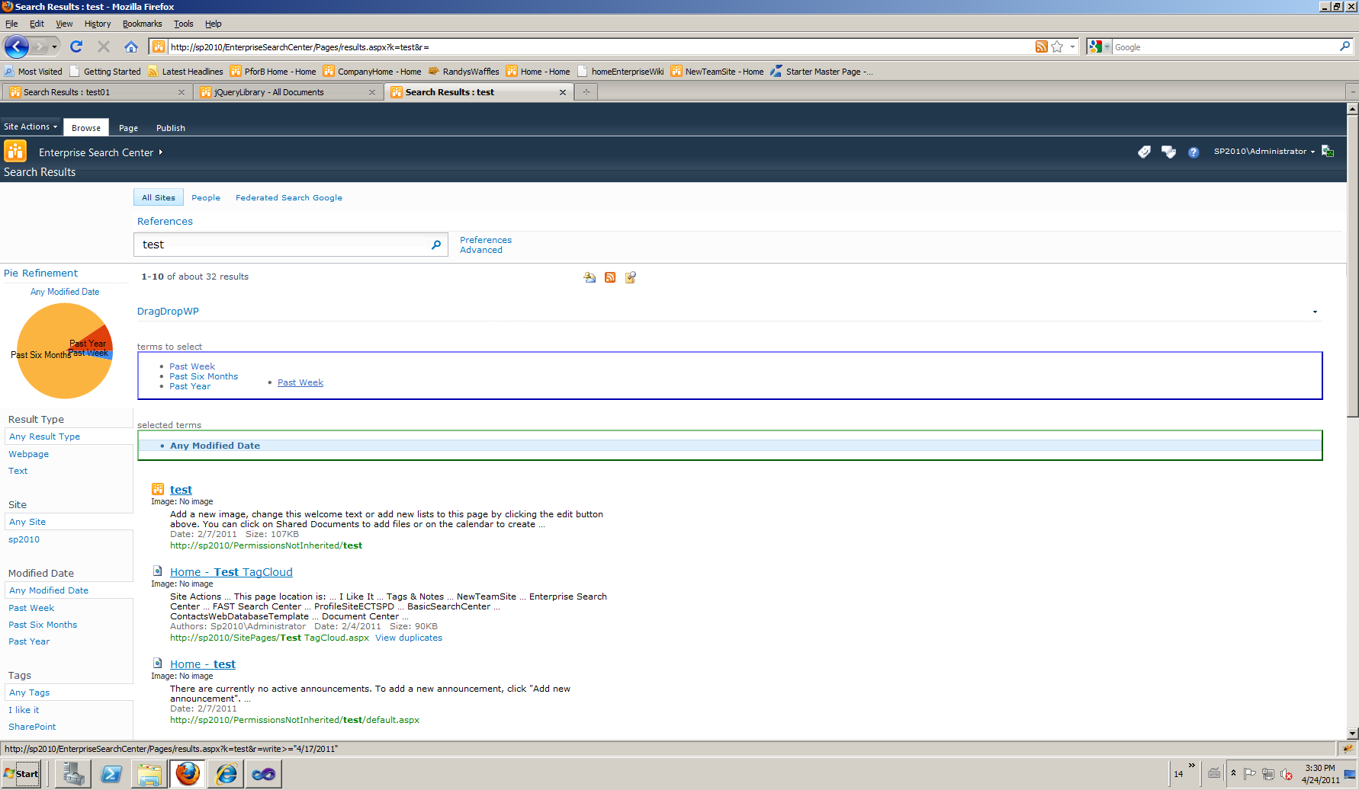Expand Enterprise Search Center breadcrumb arrow

coord(161,152)
